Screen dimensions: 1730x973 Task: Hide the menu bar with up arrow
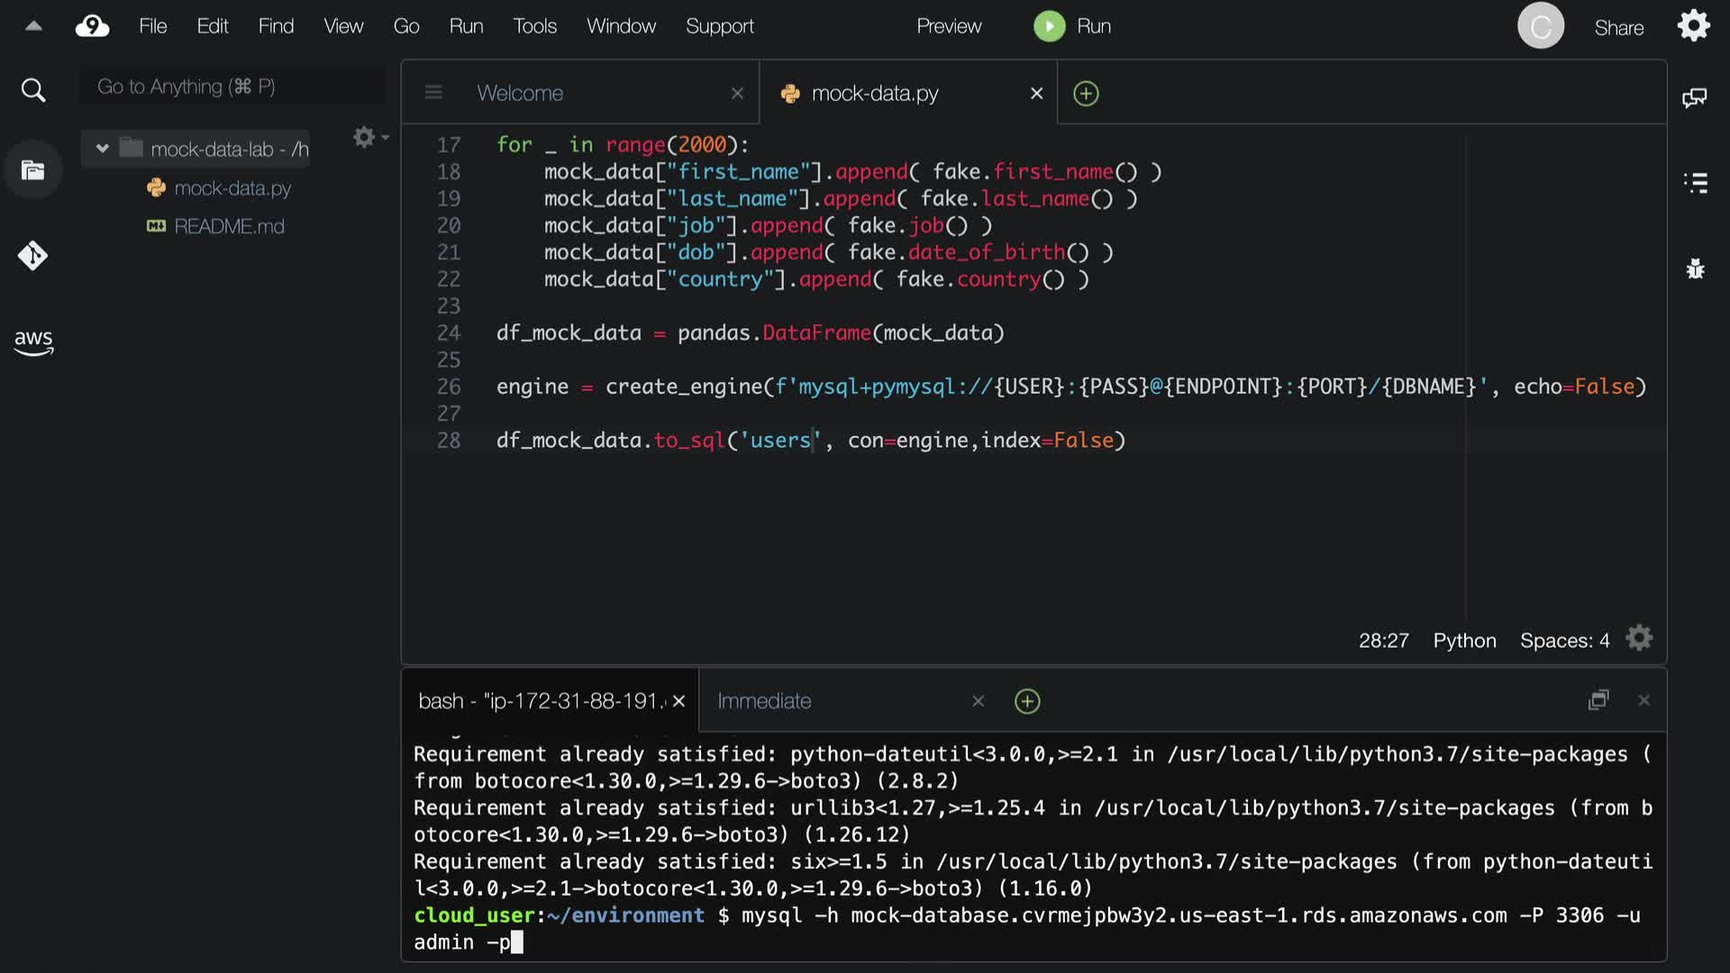pyautogui.click(x=33, y=26)
